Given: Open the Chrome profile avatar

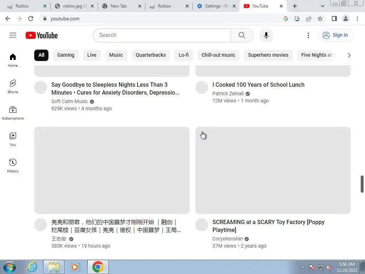Looking at the screenshot, I should (x=346, y=19).
